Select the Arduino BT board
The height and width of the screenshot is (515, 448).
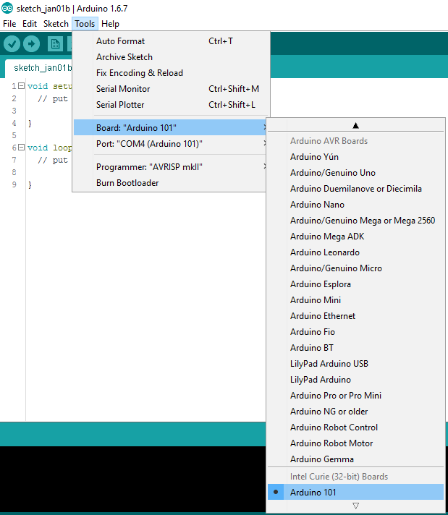tap(355, 348)
